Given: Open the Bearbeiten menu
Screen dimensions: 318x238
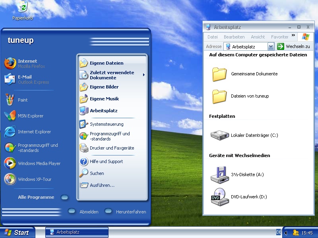Looking at the screenshot, I should pyautogui.click(x=234, y=37).
